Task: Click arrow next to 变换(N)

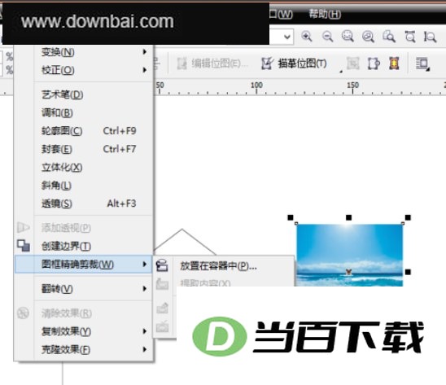Action: (x=145, y=52)
